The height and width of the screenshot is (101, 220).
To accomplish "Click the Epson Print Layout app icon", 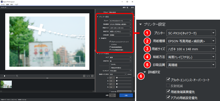I will point(2,2).
